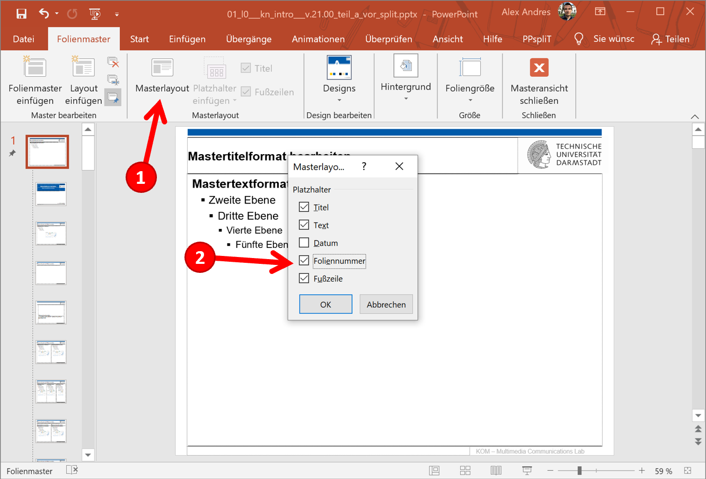Open the PPspliT ribbon tab
This screenshot has height=479, width=706.
point(538,39)
